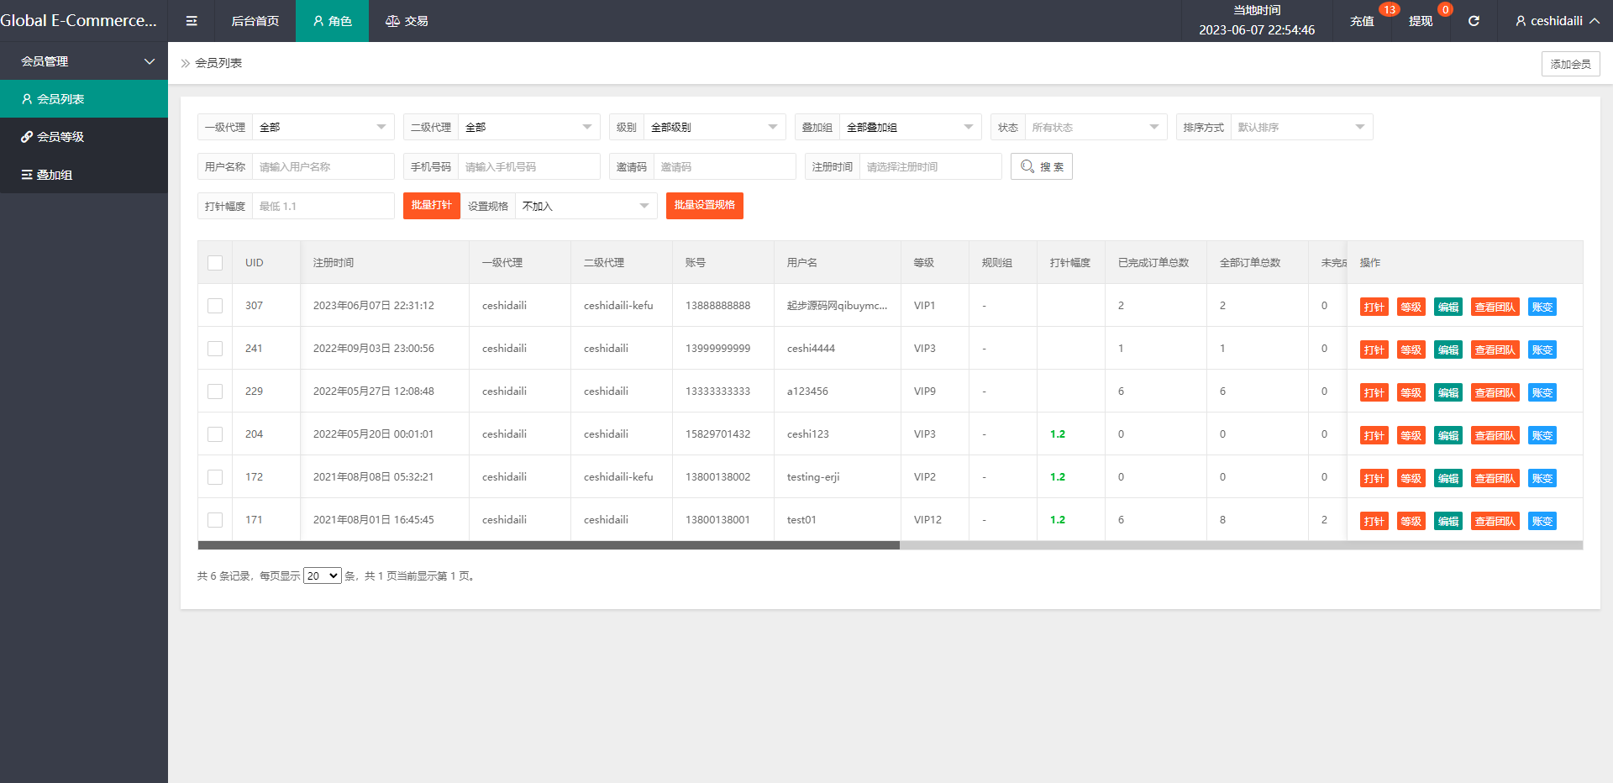Switch to the transaction tab in top nav
1613x783 pixels.
(x=407, y=21)
